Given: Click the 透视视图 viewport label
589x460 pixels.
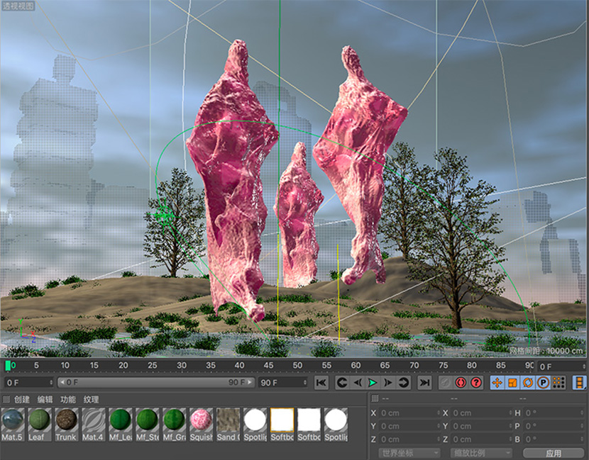Looking at the screenshot, I should tap(18, 6).
